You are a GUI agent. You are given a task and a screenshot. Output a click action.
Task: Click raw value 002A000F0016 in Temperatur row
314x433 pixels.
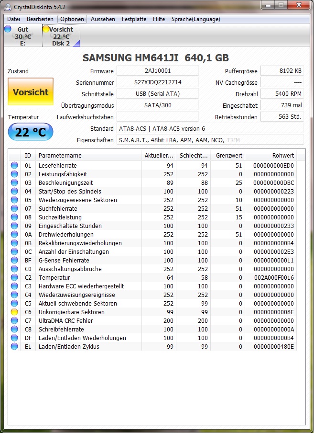click(x=273, y=277)
